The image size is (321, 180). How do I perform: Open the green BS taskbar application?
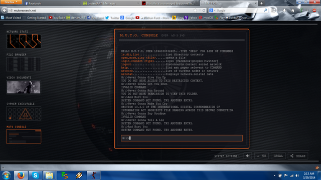pos(65,175)
